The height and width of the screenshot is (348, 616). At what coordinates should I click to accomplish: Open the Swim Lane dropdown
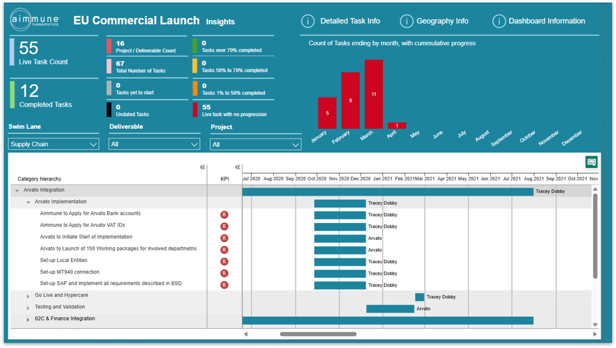point(54,144)
